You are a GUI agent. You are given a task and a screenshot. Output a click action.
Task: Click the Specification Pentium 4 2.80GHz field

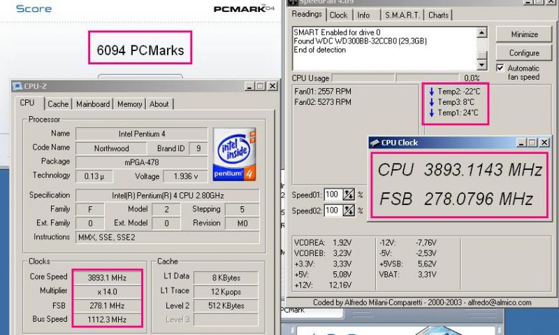coord(168,196)
